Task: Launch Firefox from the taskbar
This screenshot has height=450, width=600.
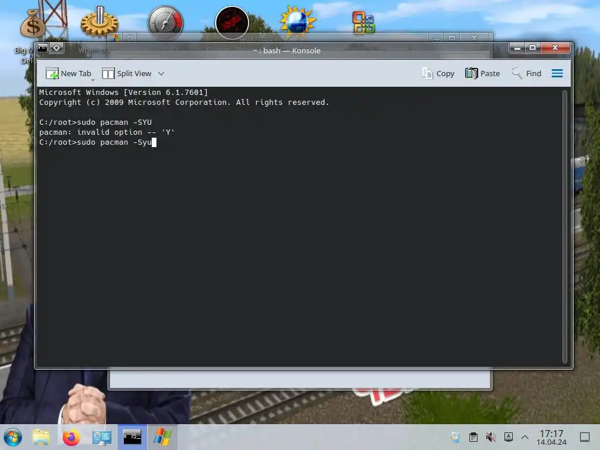Action: click(x=71, y=437)
